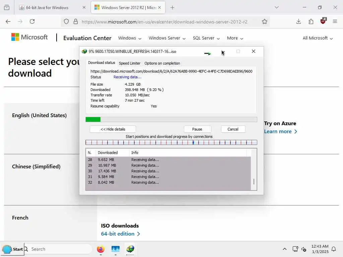Click the Start button
This screenshot has height=257, width=343.
[x=13, y=249]
